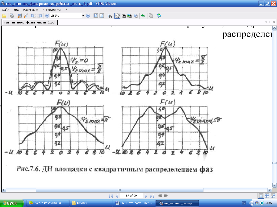Image resolution: width=277 pixels, height=207 pixels.
Task: Expand the tab list dropdown arrow
Action: 270,22
